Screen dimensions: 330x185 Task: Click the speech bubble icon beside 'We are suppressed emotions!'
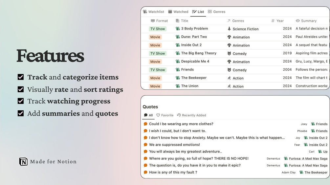pyautogui.click(x=145, y=145)
